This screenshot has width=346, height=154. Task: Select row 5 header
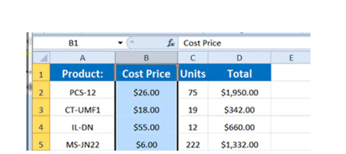(x=41, y=142)
